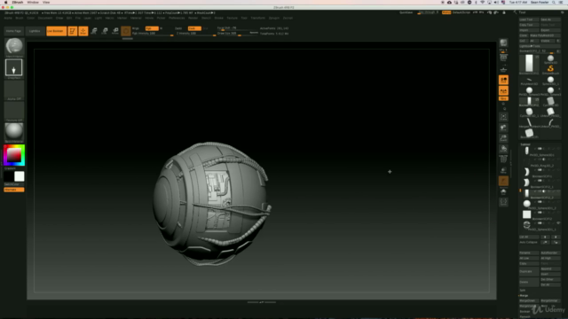Click the Rotate view navigation icon
The height and width of the screenshot is (319, 568).
pyautogui.click(x=503, y=149)
